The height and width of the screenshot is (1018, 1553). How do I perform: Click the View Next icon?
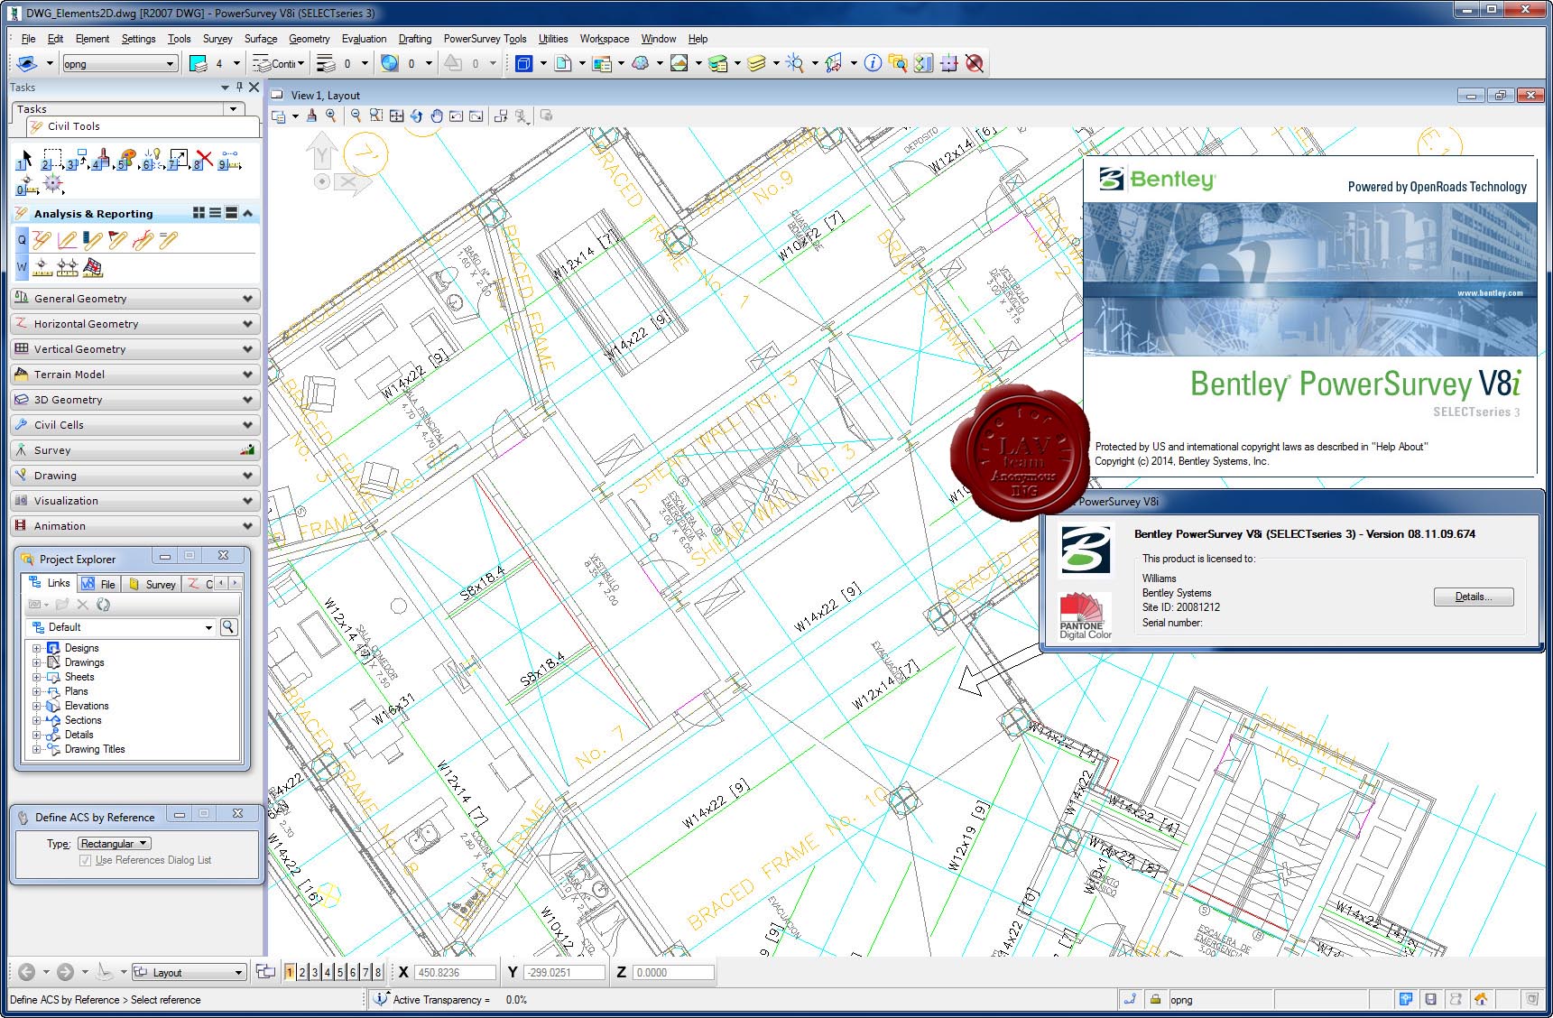pos(476,116)
